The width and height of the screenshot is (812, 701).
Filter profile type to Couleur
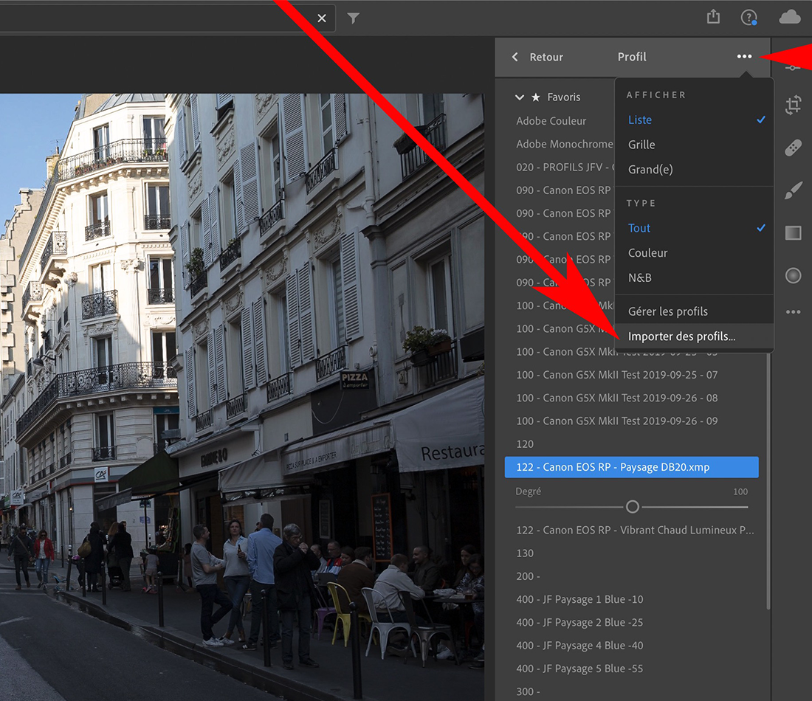click(x=647, y=252)
